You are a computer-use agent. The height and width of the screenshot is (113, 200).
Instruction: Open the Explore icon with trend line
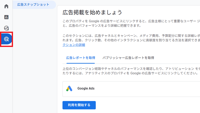(6, 28)
